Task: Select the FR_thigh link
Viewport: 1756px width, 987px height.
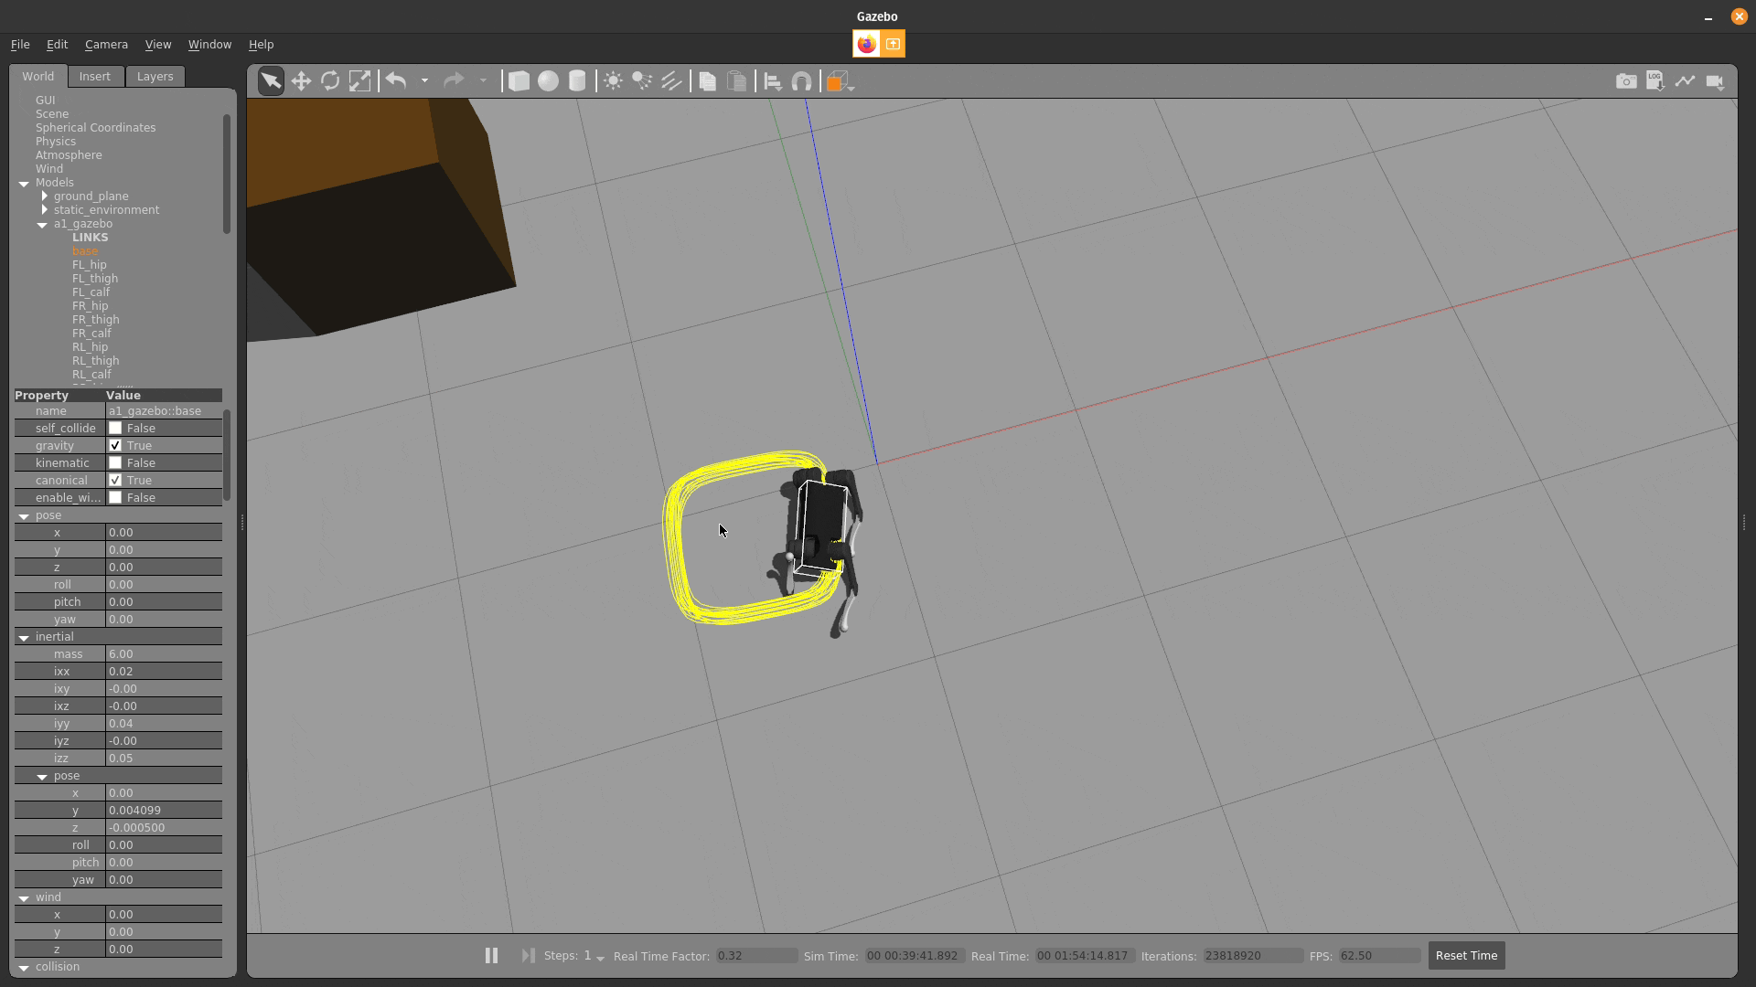Action: [96, 319]
